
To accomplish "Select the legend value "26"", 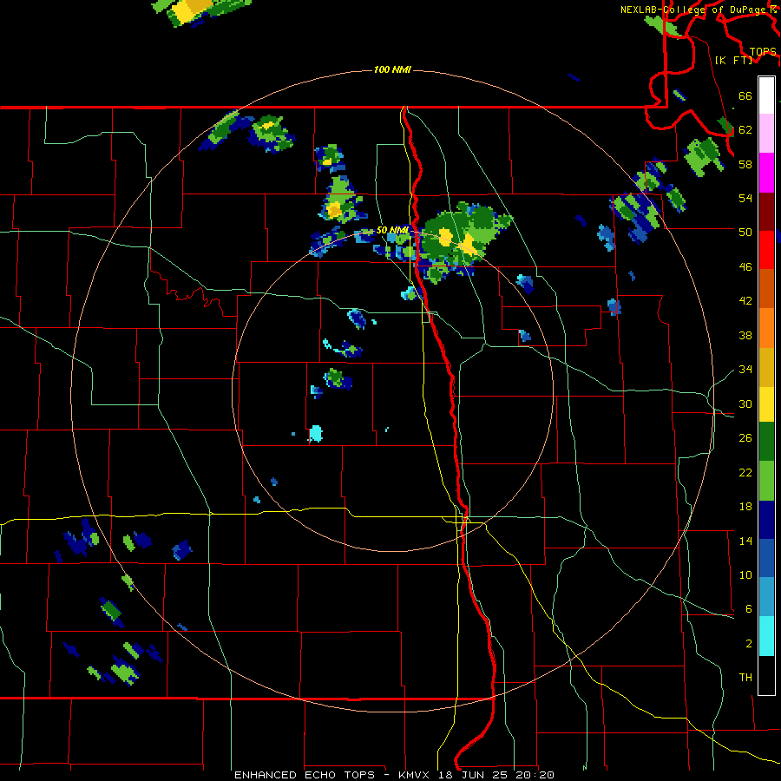I will pyautogui.click(x=745, y=438).
